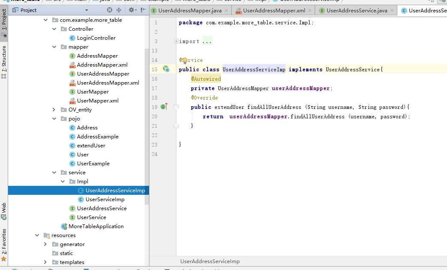447x270 pixels.
Task: Expand the folded import statements
Action: tap(176, 41)
